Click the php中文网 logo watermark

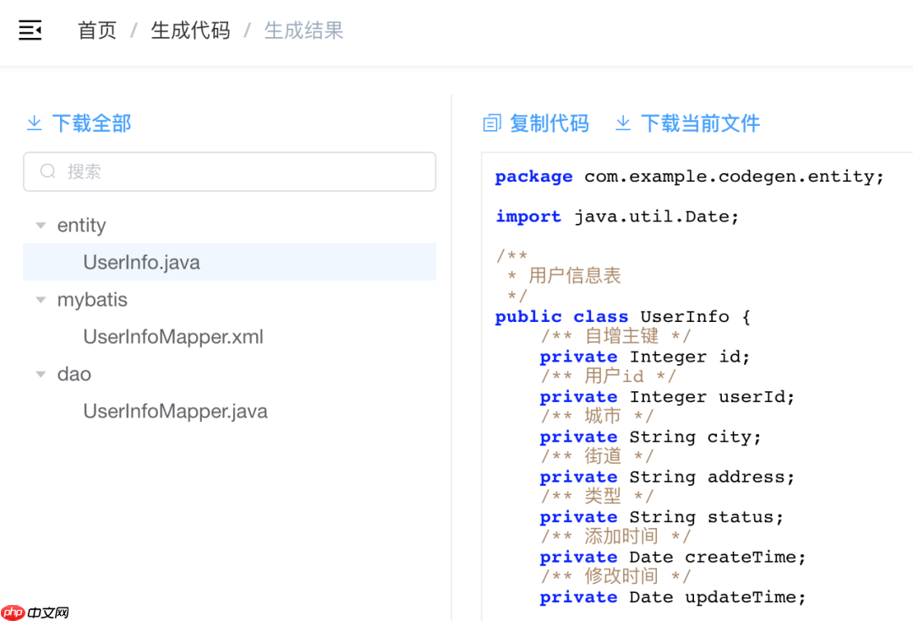pyautogui.click(x=32, y=611)
